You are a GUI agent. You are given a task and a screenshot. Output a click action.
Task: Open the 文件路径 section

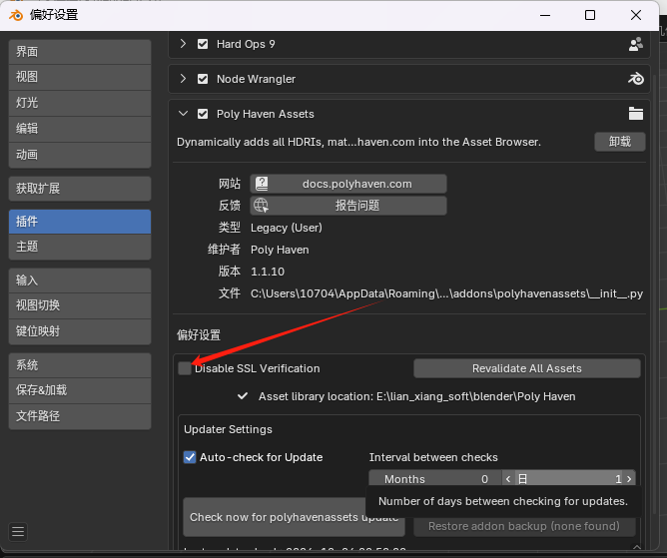80,416
